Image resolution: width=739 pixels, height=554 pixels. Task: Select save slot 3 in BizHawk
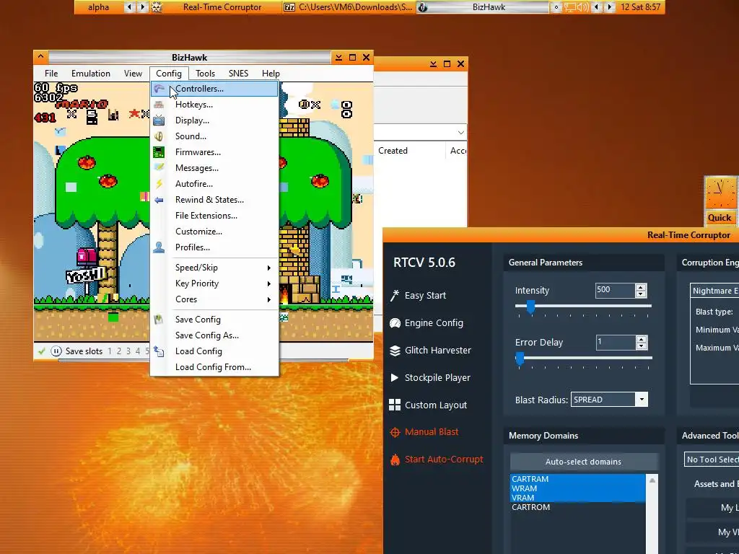(x=128, y=351)
